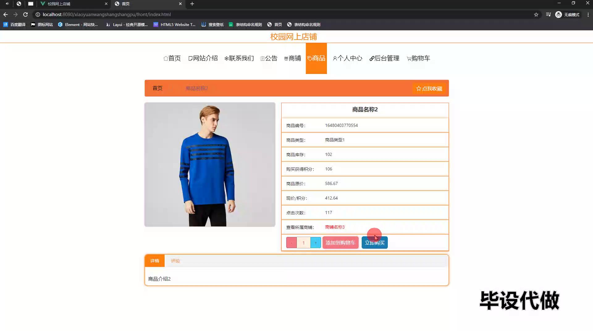
Task: Increase quantity with plus button
Action: [315, 243]
